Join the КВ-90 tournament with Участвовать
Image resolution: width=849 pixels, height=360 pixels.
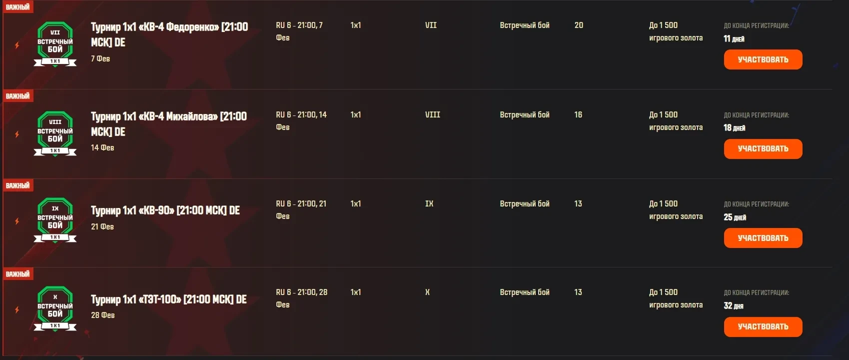(763, 238)
